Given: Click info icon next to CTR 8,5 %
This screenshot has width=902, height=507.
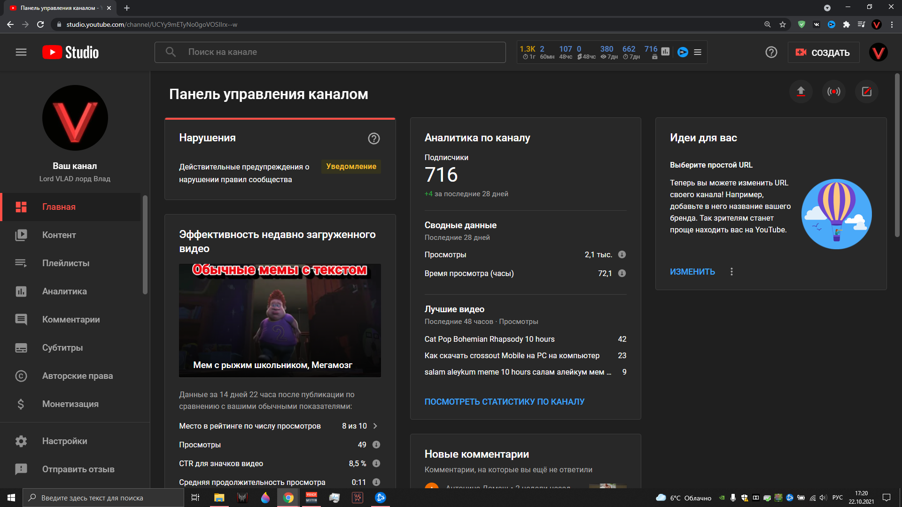Looking at the screenshot, I should click(376, 463).
